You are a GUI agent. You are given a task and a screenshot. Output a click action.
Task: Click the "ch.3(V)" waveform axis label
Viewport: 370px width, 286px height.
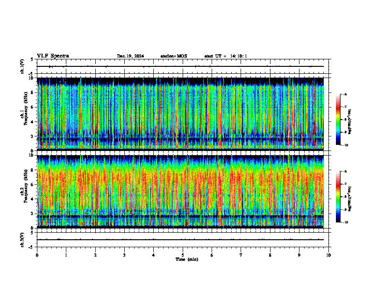click(22, 240)
